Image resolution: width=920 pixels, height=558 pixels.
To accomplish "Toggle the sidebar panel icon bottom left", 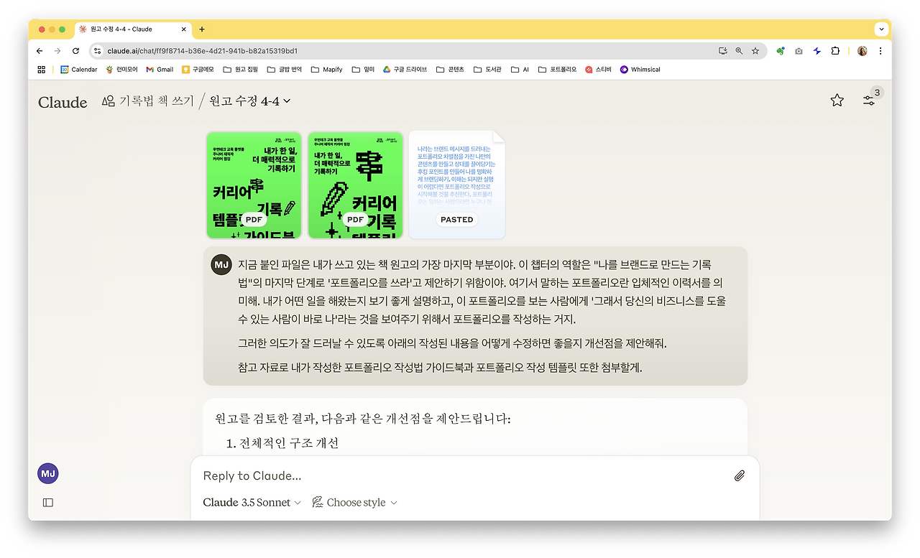I will tap(47, 502).
